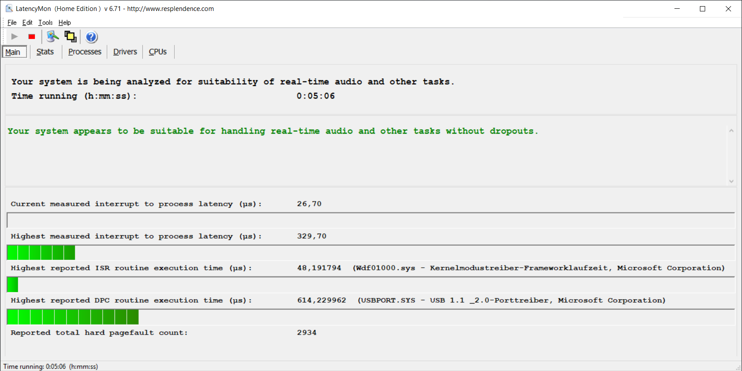
Task: Click the LatencyMon icon in the title bar
Action: click(x=9, y=8)
